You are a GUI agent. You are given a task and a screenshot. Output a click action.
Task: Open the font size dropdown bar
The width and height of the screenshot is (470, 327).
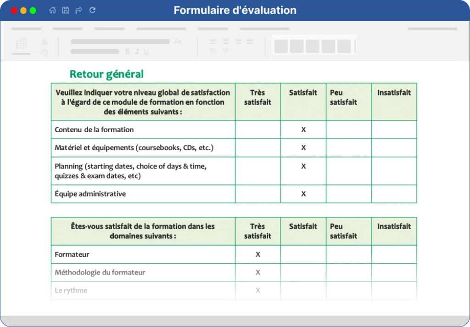[x=95, y=51]
